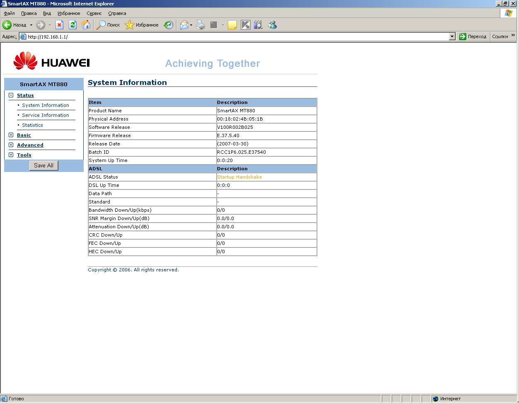
Task: Click the Ссылки links toolbar label
Action: click(x=500, y=36)
